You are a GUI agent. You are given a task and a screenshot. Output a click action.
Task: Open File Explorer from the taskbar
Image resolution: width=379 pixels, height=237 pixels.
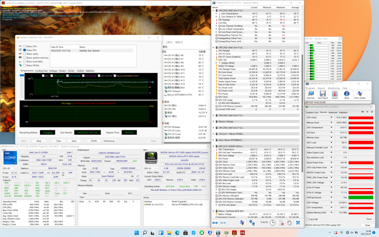[x=169, y=233]
